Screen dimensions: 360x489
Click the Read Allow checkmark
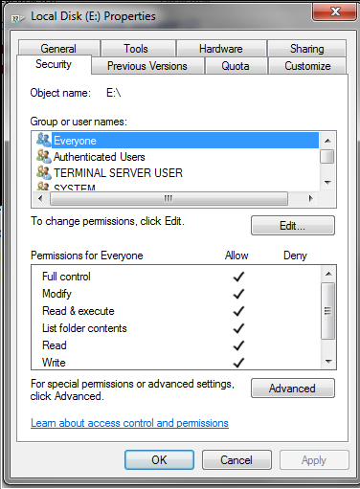[x=238, y=345]
